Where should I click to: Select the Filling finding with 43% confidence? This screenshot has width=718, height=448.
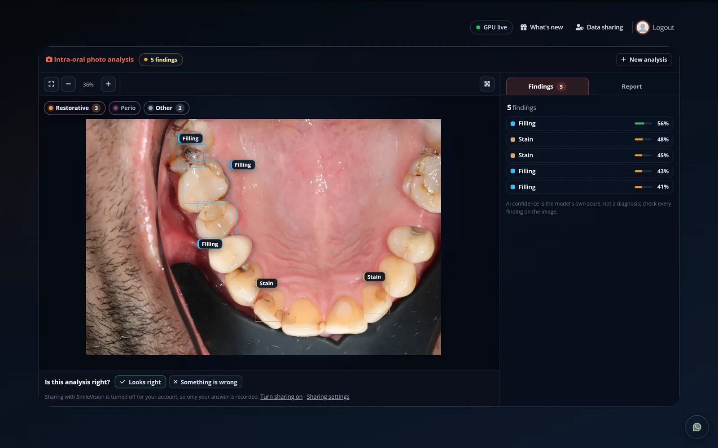(589, 171)
